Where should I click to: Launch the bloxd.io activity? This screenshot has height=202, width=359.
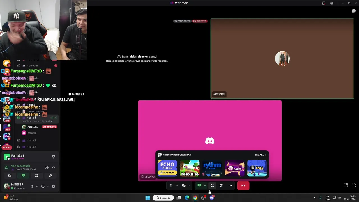(x=190, y=168)
